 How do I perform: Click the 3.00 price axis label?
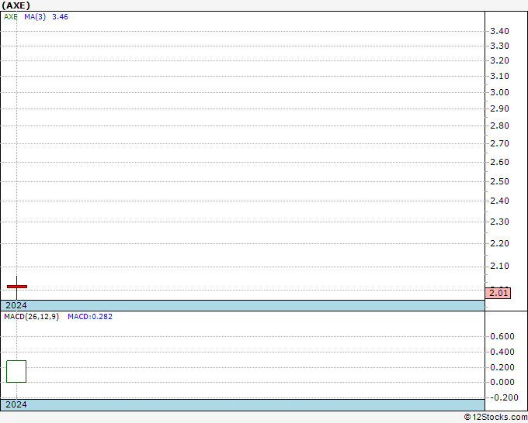[x=499, y=92]
